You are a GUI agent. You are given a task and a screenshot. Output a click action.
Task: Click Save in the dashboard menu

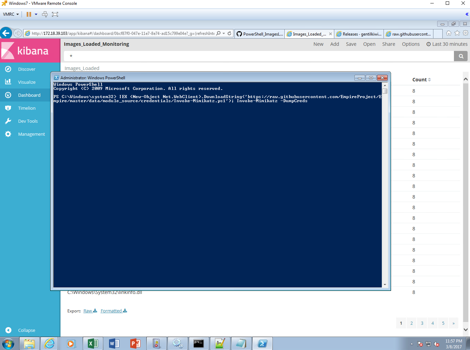[351, 44]
